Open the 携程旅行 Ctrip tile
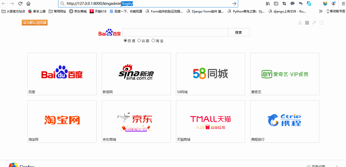This screenshot has height=167, width=346. pyautogui.click(x=285, y=122)
